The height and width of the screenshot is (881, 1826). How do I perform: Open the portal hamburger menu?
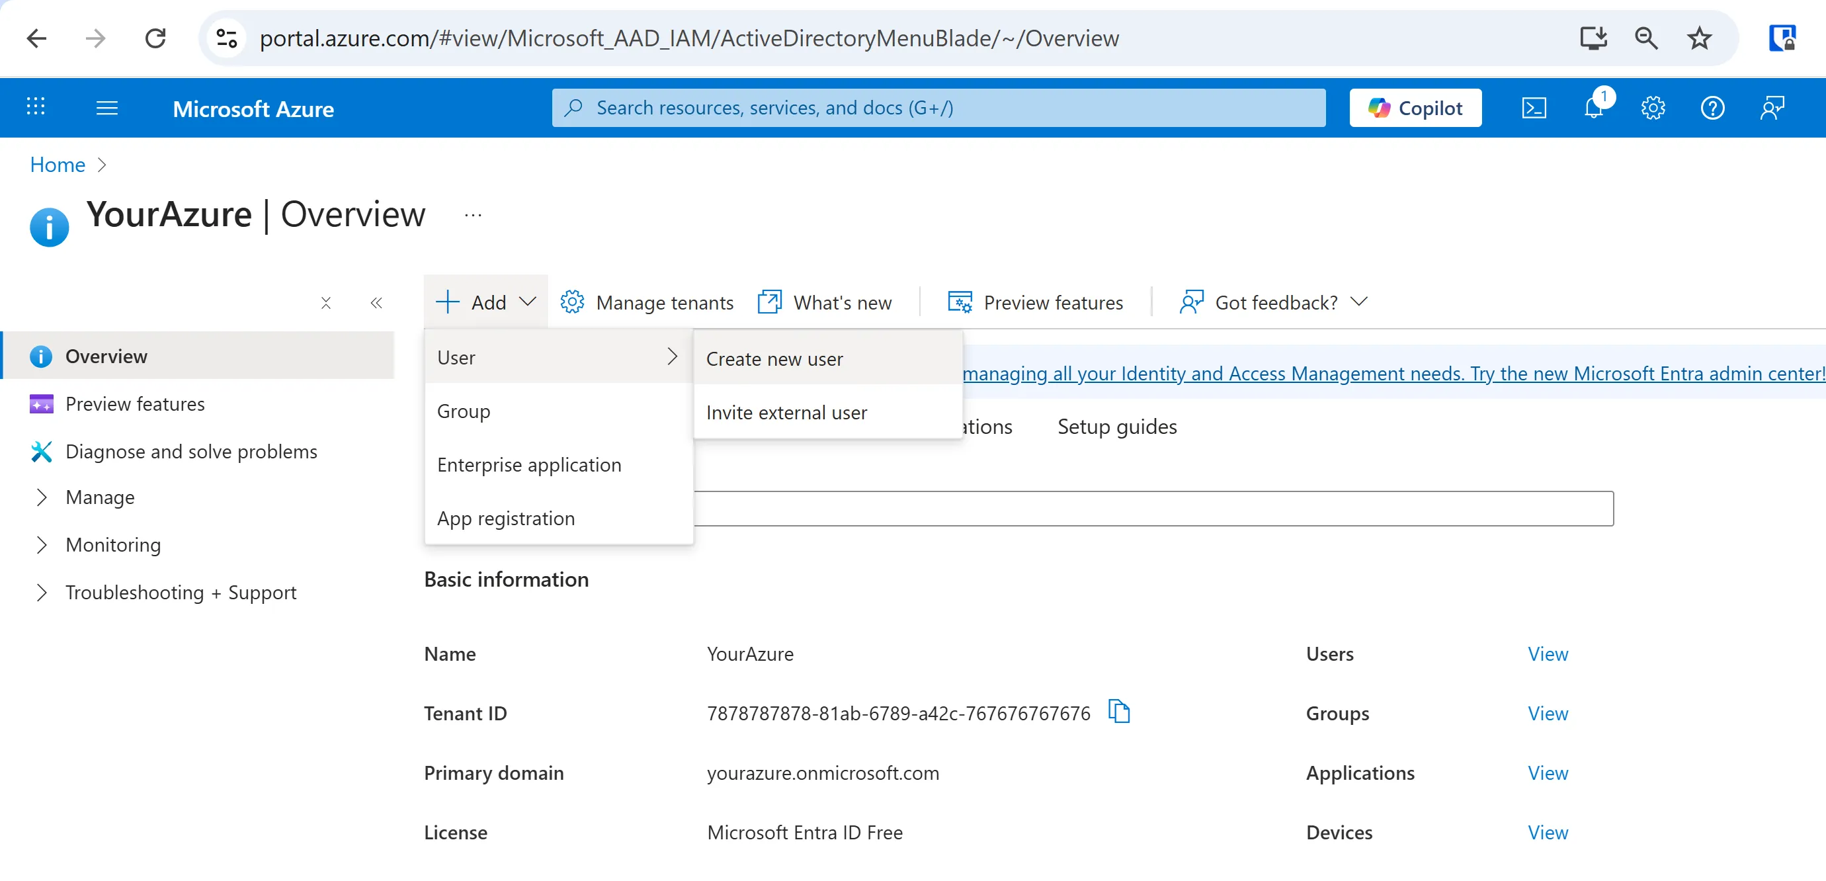pyautogui.click(x=107, y=108)
